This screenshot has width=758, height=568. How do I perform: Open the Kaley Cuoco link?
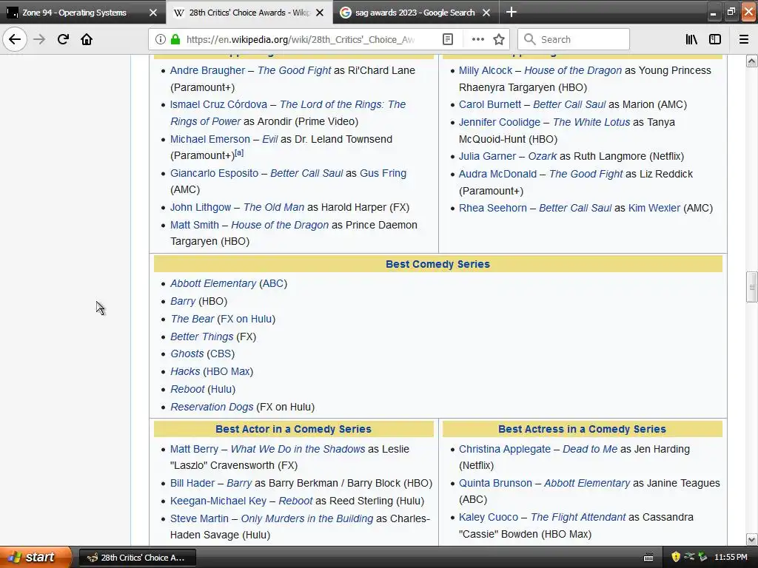489,517
